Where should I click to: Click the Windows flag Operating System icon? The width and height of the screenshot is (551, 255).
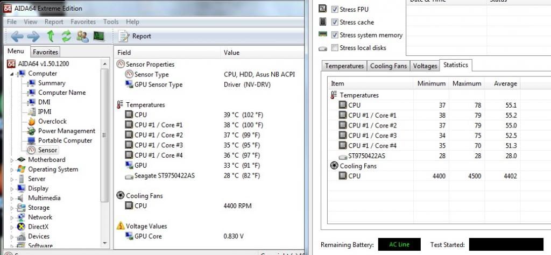tap(21, 169)
